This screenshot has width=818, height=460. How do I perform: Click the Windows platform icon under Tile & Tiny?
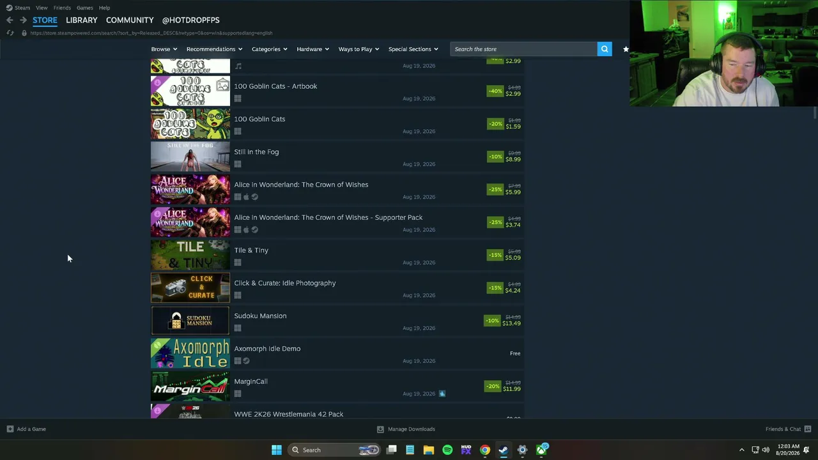click(x=238, y=263)
